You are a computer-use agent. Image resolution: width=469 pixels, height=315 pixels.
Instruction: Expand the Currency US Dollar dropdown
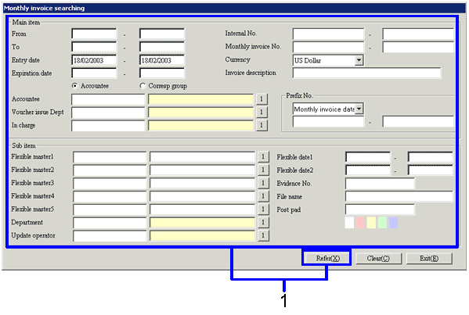pos(359,60)
